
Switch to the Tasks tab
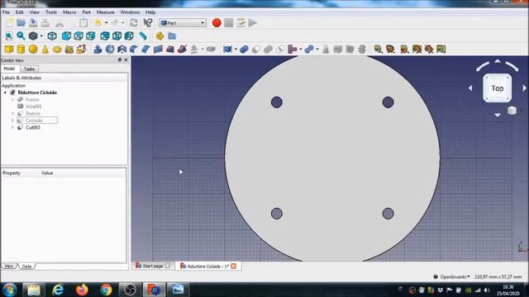[29, 68]
